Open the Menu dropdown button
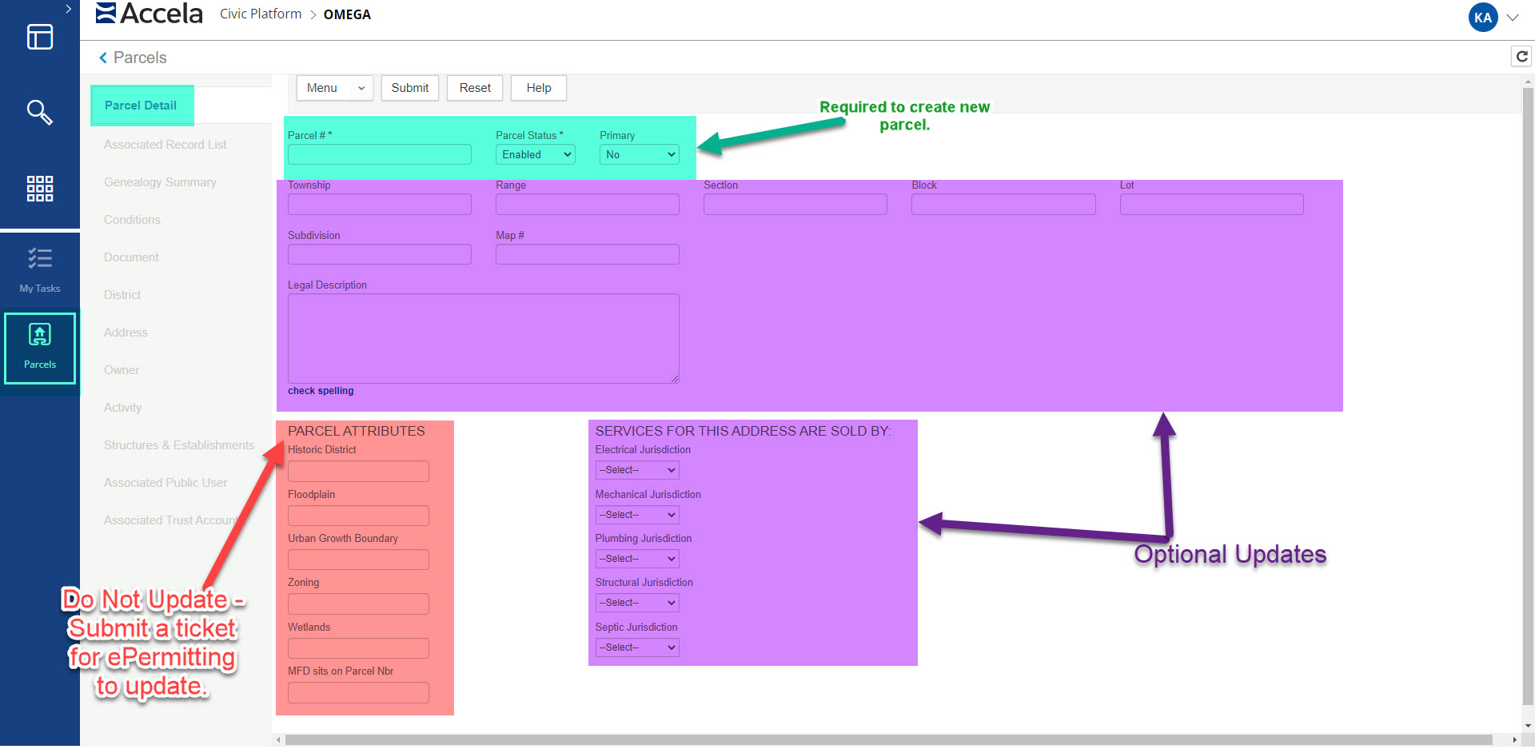 click(335, 88)
